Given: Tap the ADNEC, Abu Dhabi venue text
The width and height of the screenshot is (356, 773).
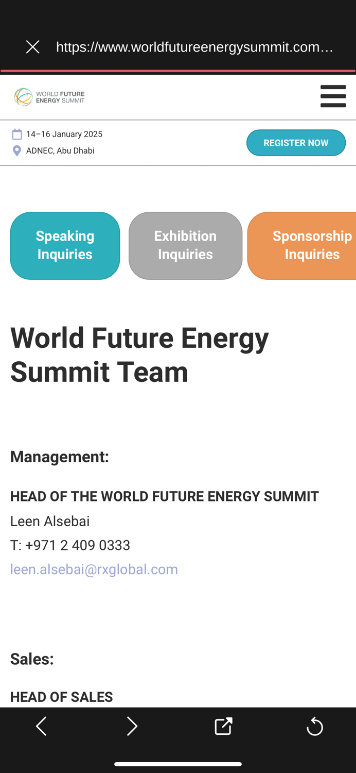Looking at the screenshot, I should tap(60, 150).
